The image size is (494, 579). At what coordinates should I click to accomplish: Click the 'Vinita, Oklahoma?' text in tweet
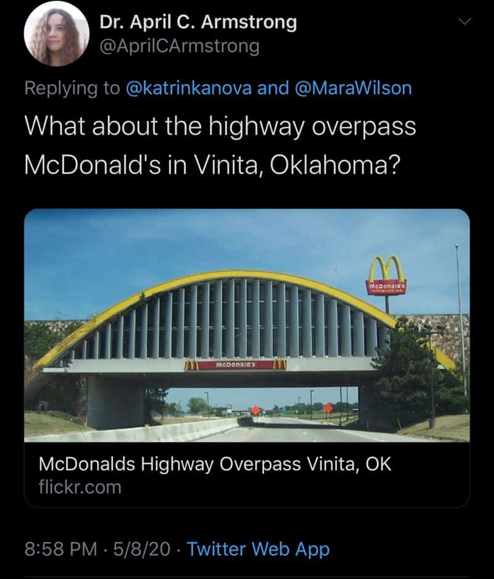[x=297, y=165]
